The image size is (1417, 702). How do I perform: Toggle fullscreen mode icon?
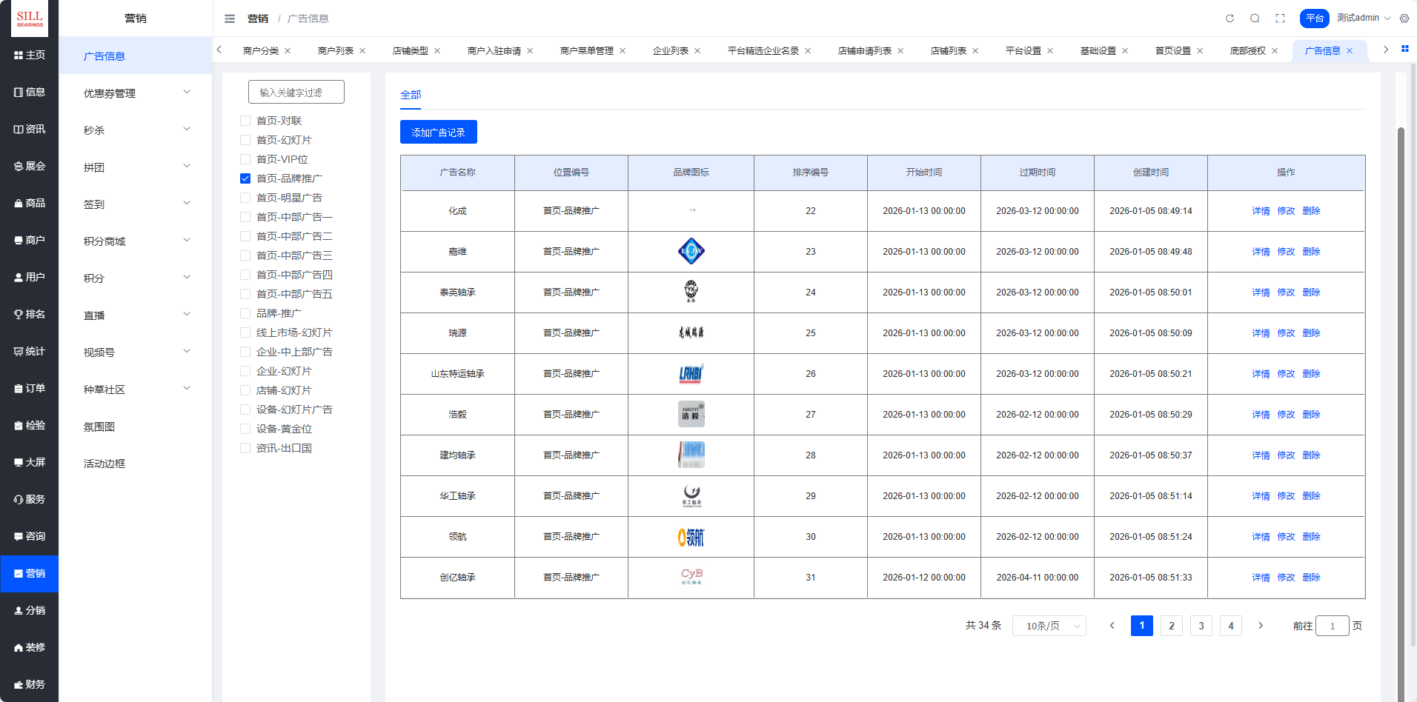coord(1280,19)
